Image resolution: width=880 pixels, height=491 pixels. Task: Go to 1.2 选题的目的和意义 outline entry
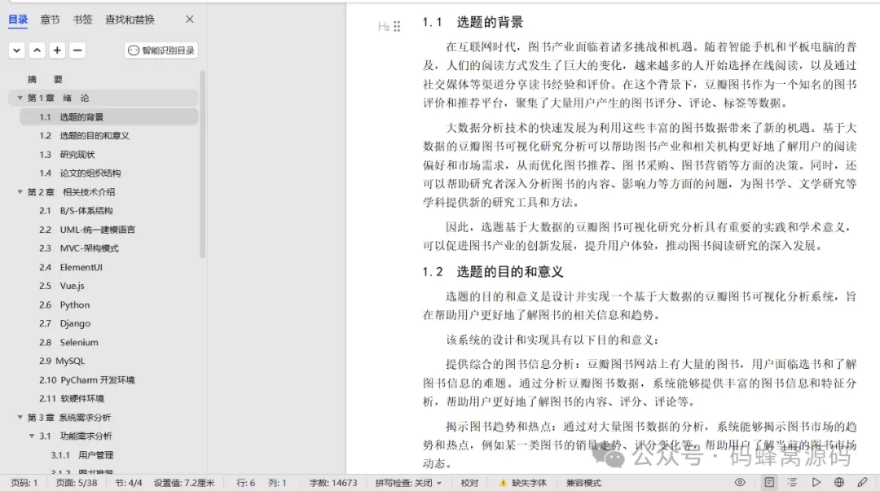pyautogui.click(x=84, y=136)
